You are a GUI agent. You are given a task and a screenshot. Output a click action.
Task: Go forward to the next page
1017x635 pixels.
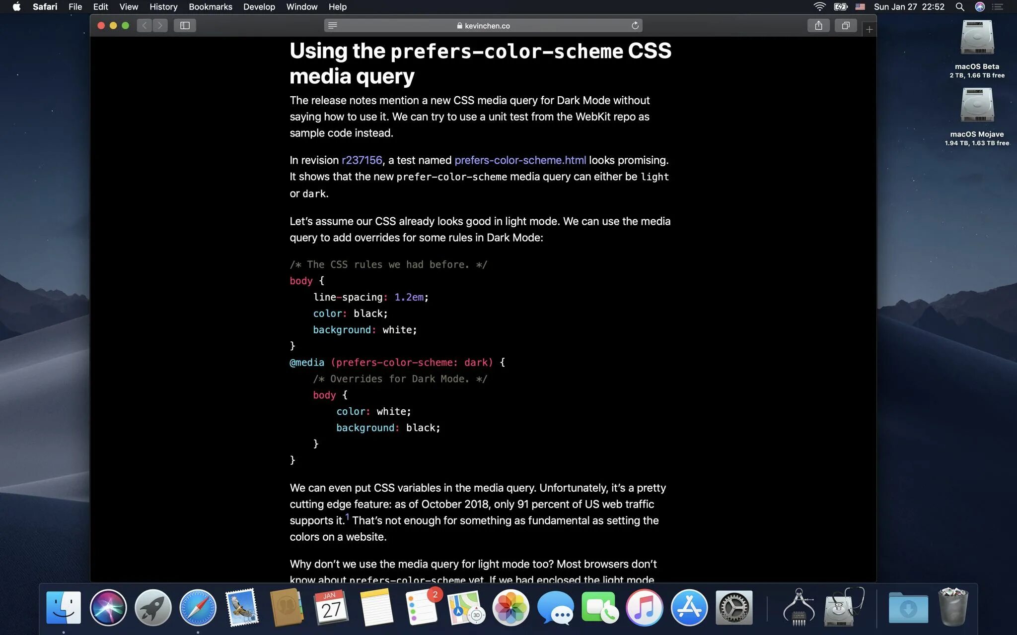coord(160,25)
